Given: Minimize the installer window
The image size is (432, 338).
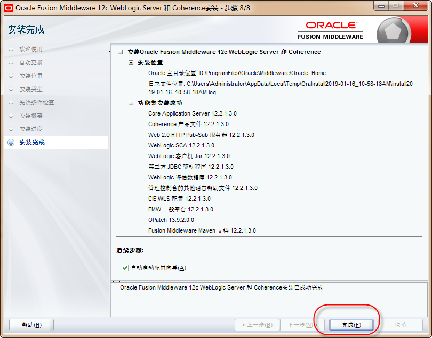Looking at the screenshot, I should pos(381,6).
